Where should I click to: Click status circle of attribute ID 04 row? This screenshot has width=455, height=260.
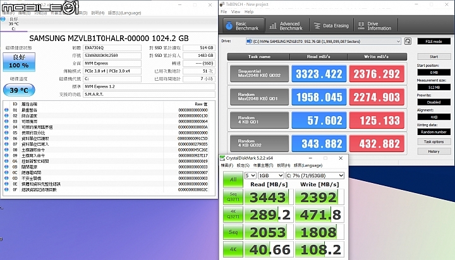6,127
